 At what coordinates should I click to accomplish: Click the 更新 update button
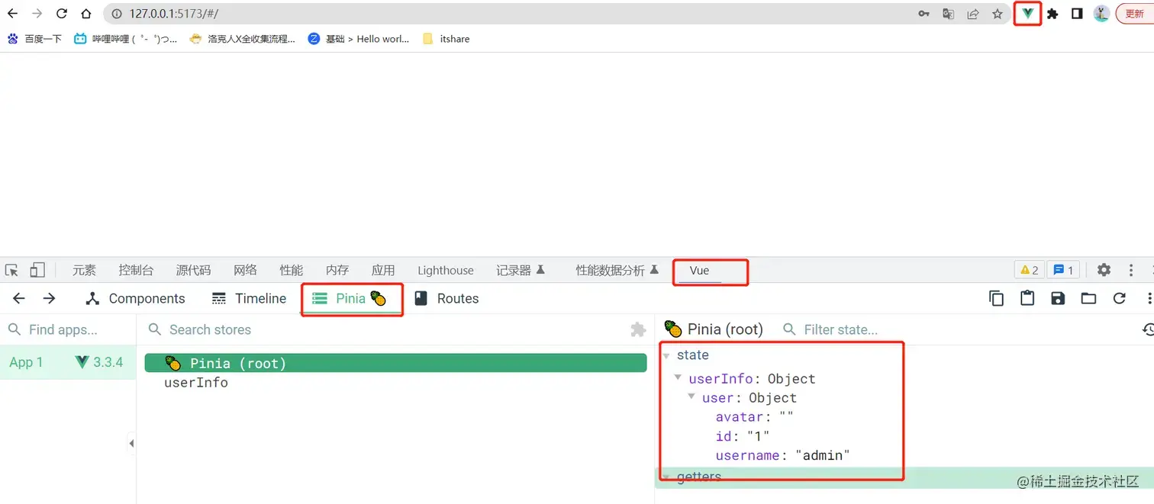point(1135,14)
